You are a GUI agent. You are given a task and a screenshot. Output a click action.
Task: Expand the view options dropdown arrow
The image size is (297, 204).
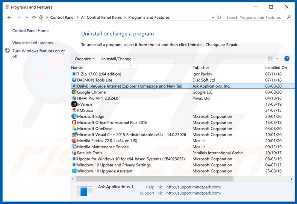click(277, 59)
